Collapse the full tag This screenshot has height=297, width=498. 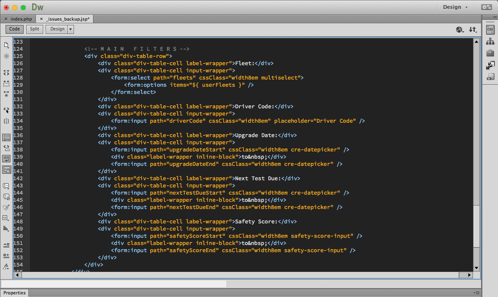tap(6, 73)
